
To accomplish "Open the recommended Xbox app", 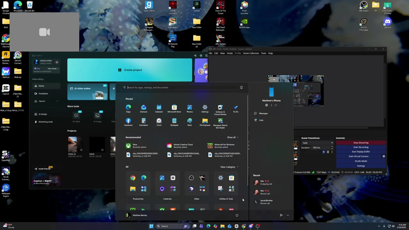I will pyautogui.click(x=136, y=146).
